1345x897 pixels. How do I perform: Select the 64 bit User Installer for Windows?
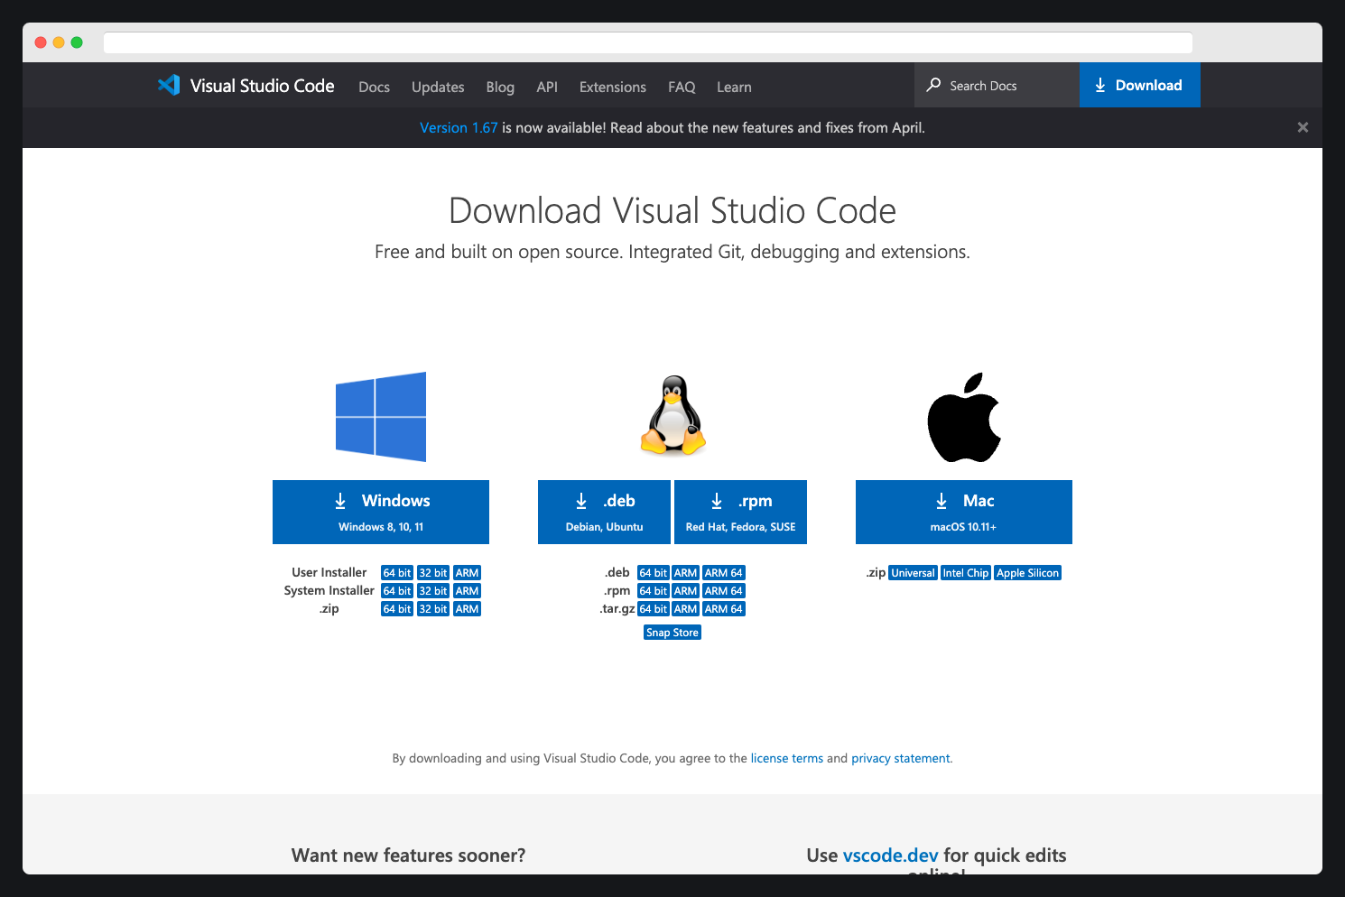tap(396, 572)
